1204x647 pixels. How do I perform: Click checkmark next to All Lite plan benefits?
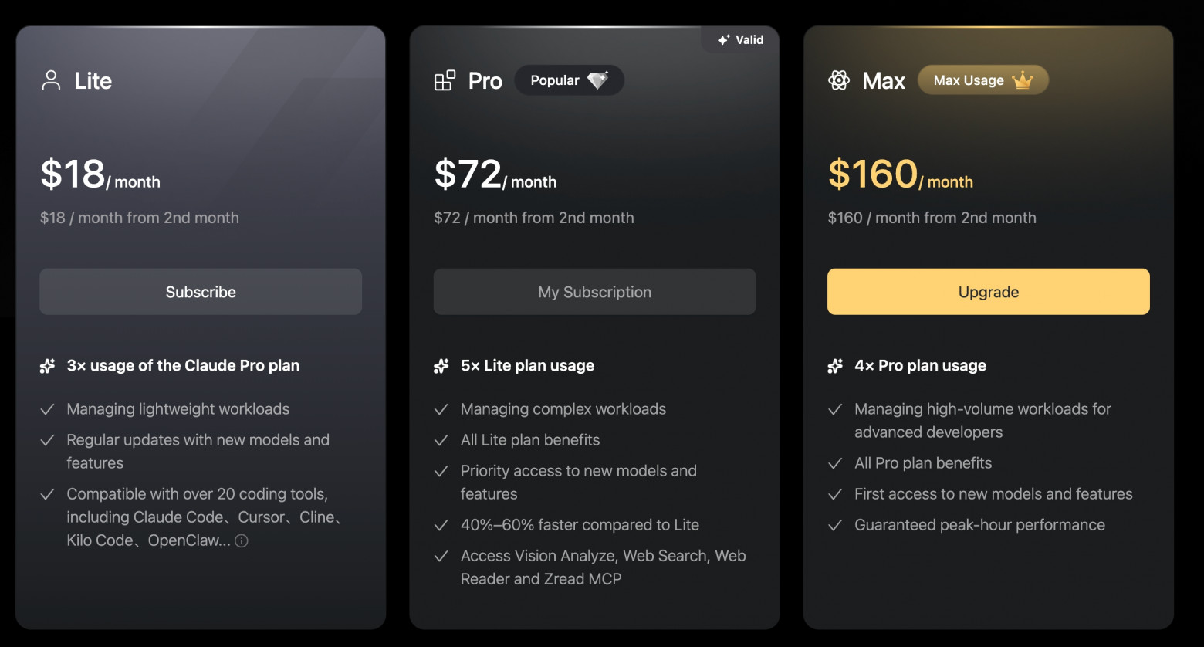click(441, 441)
